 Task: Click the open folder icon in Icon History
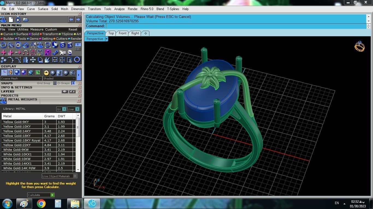pyautogui.click(x=26, y=20)
